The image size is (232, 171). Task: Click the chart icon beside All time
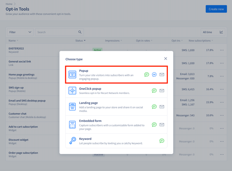(x=221, y=32)
